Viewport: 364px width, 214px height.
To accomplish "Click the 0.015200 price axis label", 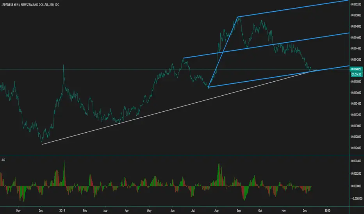I will pos(356,4).
